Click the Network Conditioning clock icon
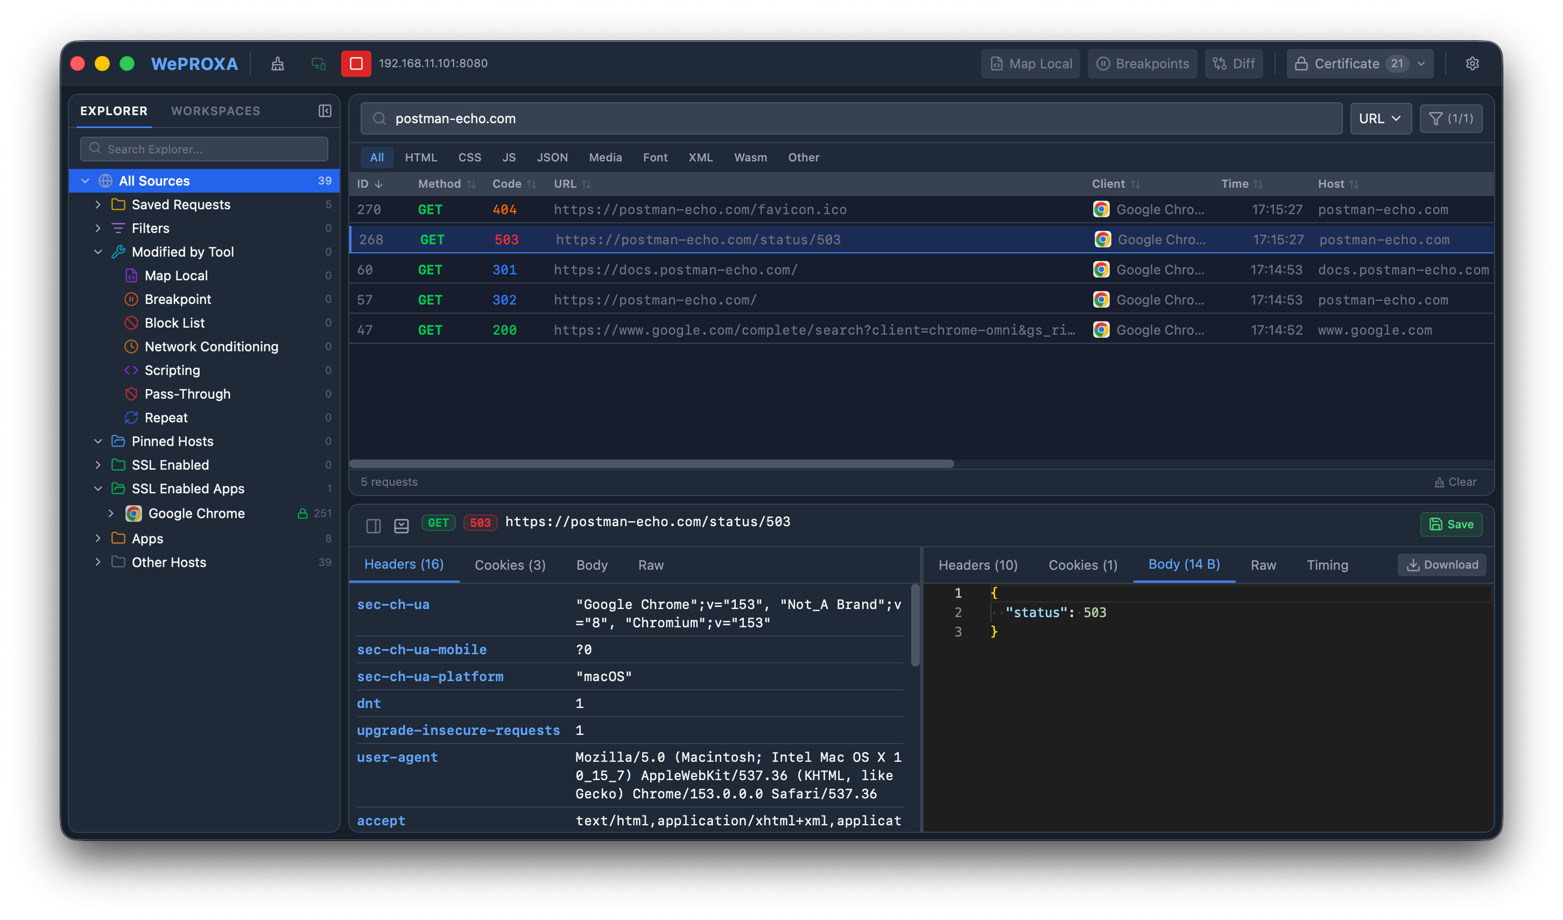This screenshot has width=1563, height=920. click(131, 346)
